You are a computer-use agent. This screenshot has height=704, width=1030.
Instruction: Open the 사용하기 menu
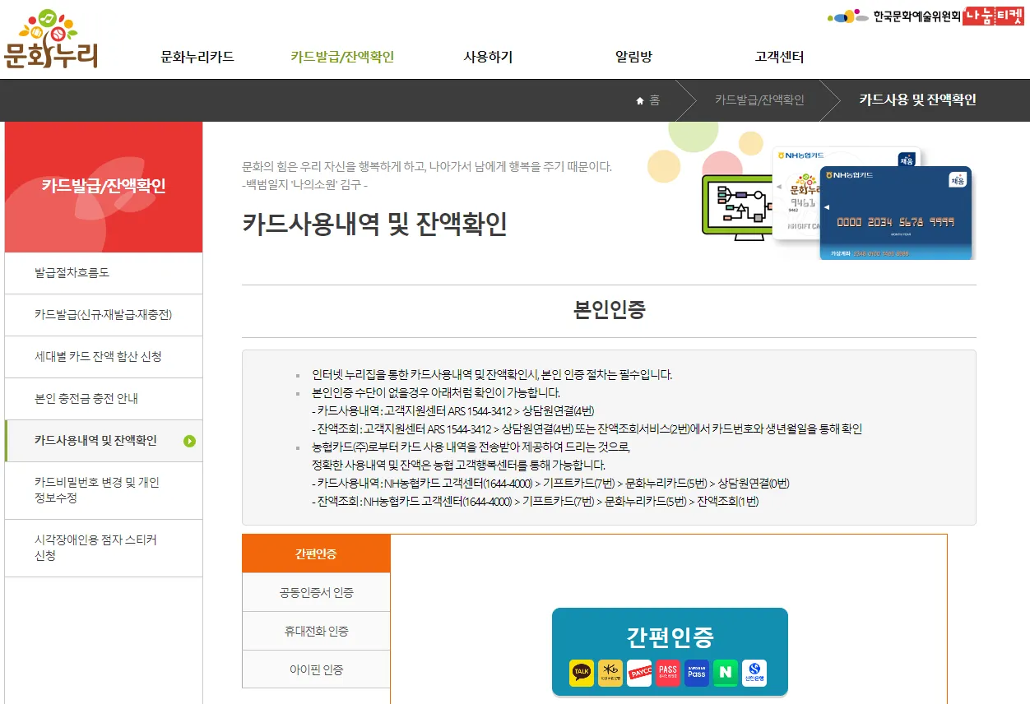click(x=487, y=57)
